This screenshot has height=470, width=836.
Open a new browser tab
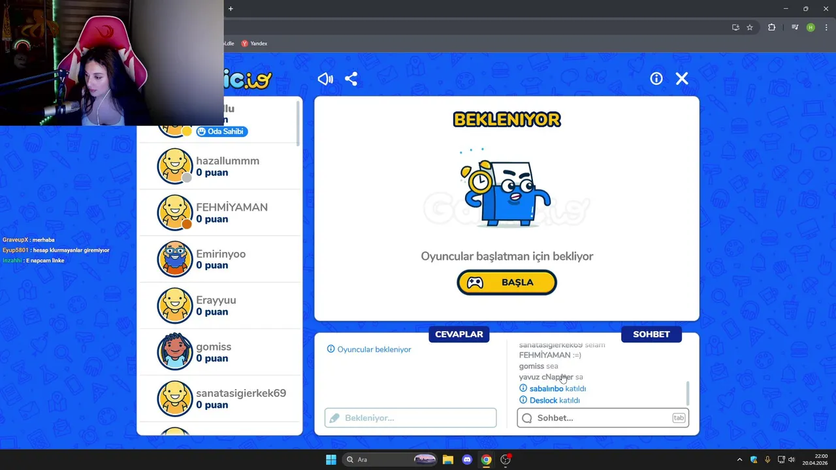point(231,8)
